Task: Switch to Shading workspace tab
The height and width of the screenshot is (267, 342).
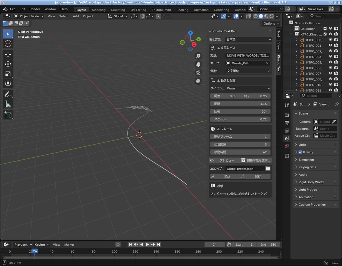Action: (x=182, y=10)
